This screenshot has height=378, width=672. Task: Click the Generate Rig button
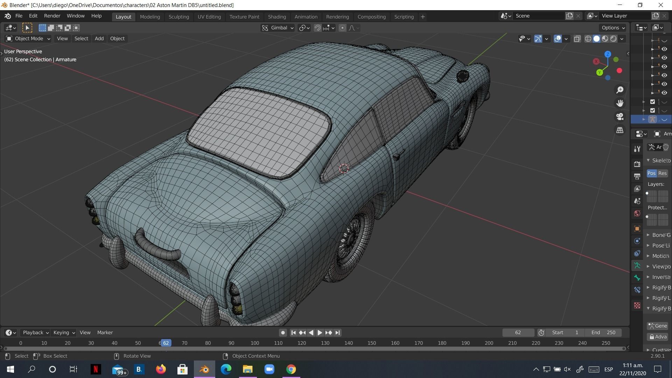(x=658, y=326)
